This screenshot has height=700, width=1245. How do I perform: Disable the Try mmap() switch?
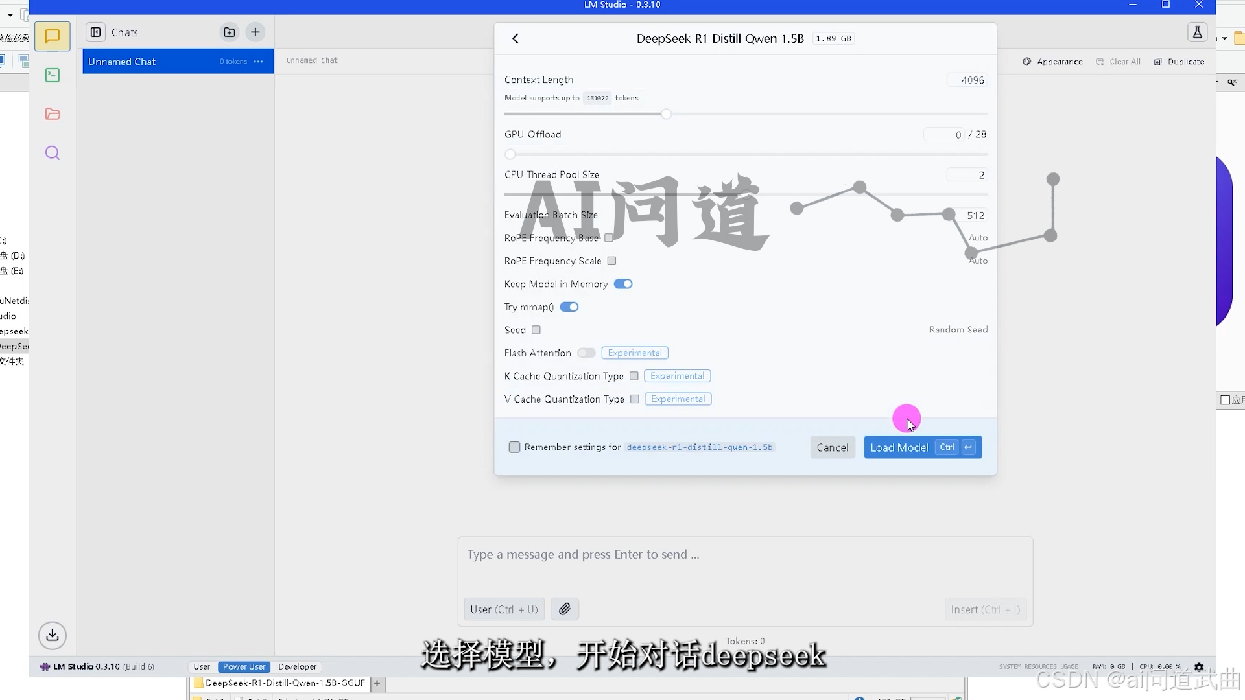point(569,307)
